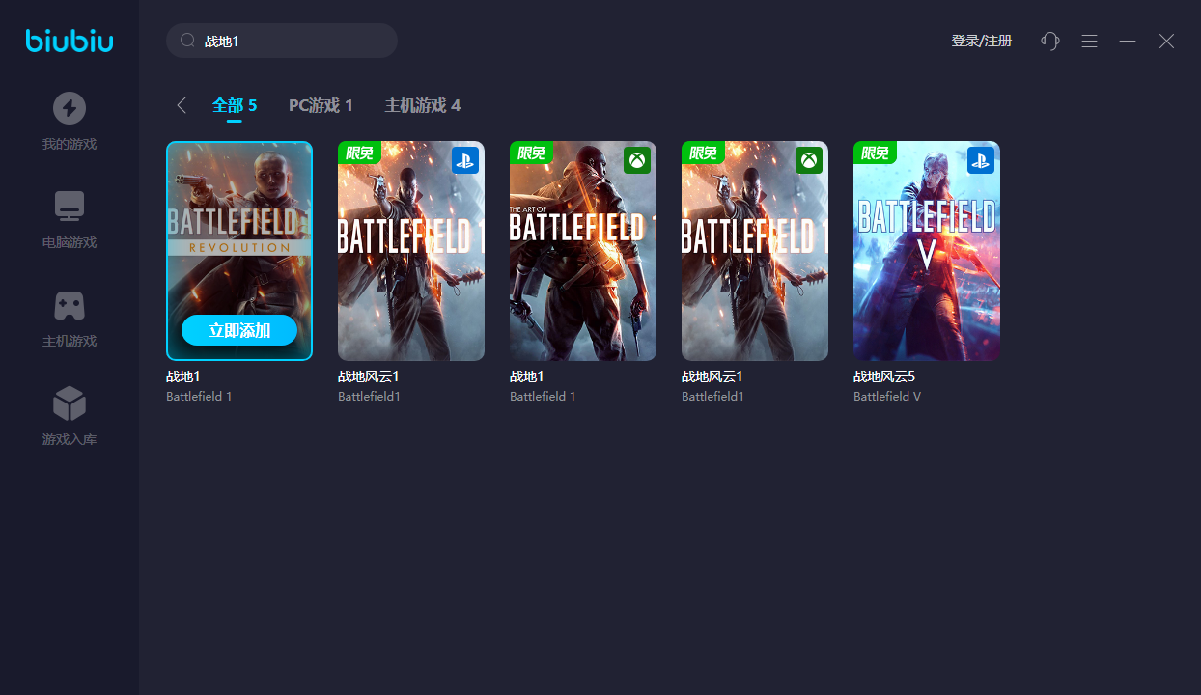Image resolution: width=1201 pixels, height=695 pixels.
Task: Select The Art of Battlefield 1 cover
Action: pos(583,251)
